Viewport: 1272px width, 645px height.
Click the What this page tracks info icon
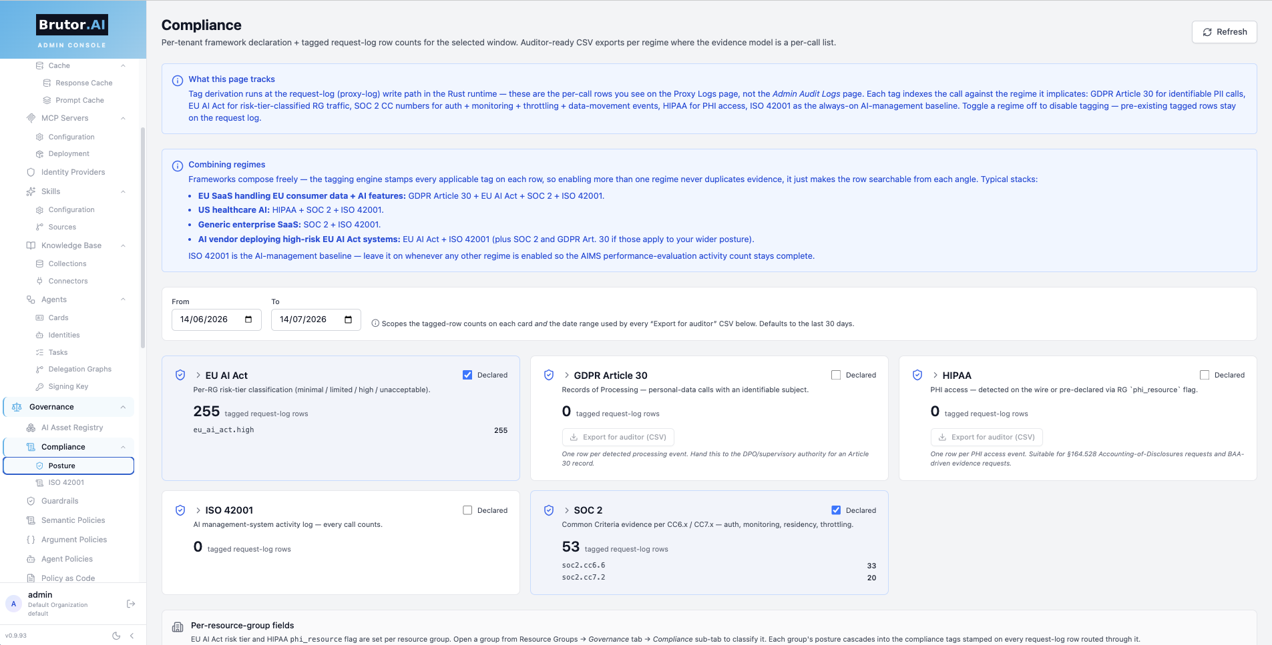click(x=178, y=81)
